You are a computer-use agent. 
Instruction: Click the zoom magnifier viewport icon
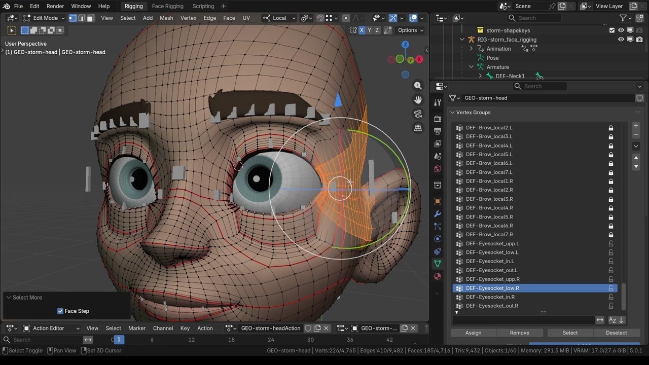418,86
